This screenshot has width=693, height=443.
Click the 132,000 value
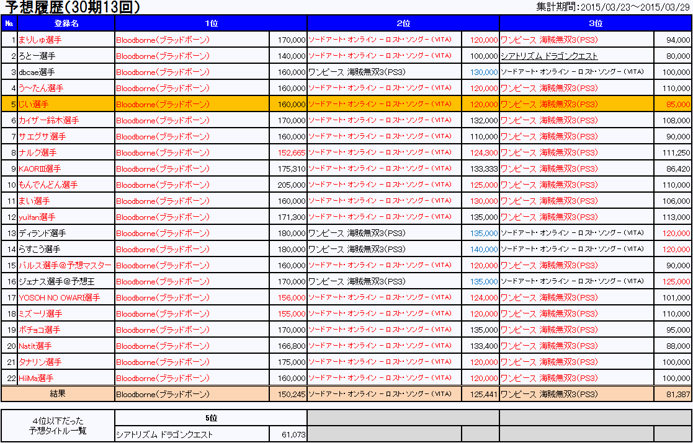coord(484,120)
